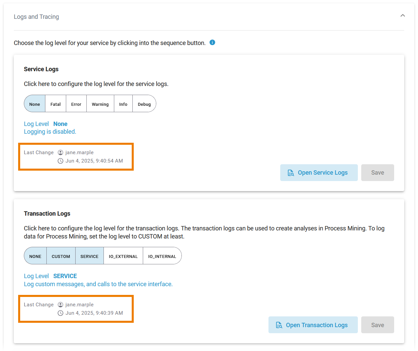Set service log level to Fatal
This screenshot has width=418, height=351.
(55, 104)
